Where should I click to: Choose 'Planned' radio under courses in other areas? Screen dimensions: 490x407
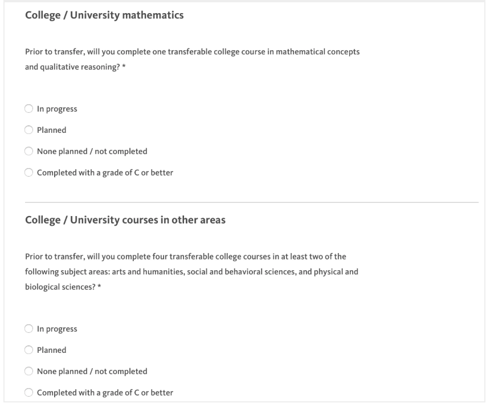pyautogui.click(x=29, y=350)
